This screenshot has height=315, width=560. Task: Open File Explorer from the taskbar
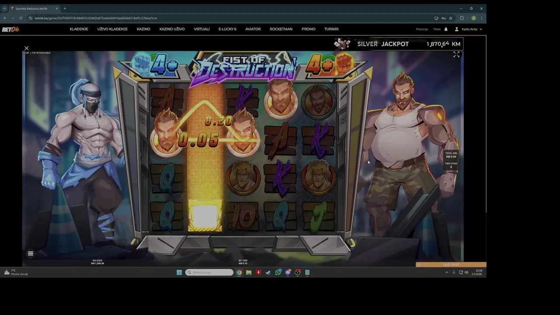coord(248,272)
